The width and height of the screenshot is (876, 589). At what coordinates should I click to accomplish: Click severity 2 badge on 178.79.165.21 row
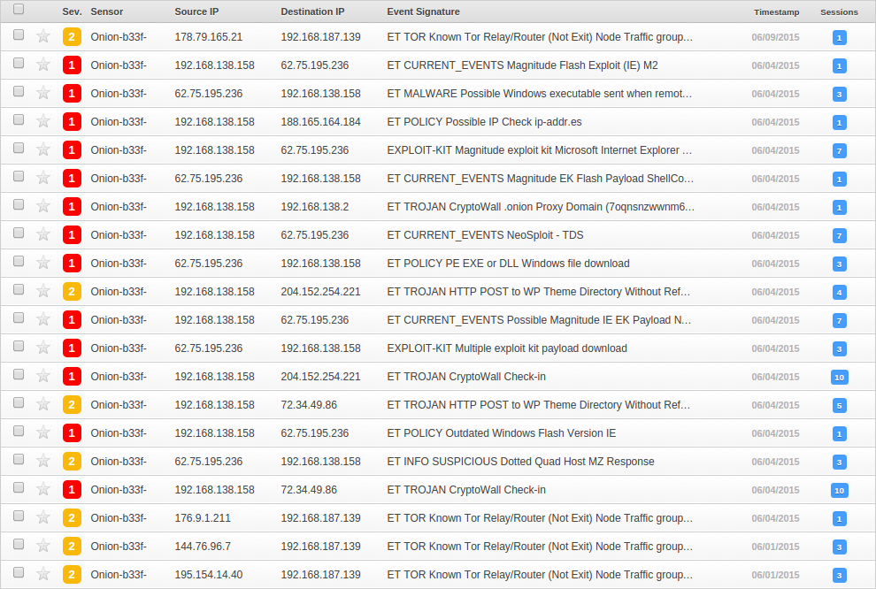point(72,37)
